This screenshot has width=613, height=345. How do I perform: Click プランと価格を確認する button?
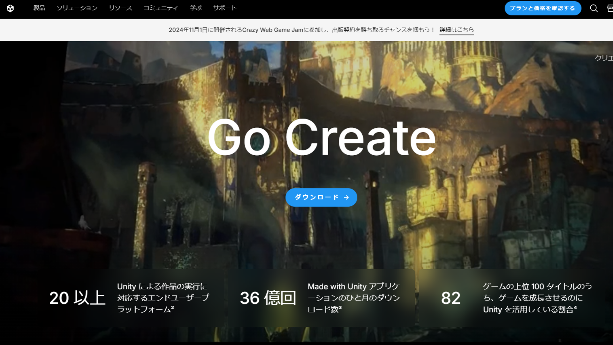pyautogui.click(x=543, y=8)
